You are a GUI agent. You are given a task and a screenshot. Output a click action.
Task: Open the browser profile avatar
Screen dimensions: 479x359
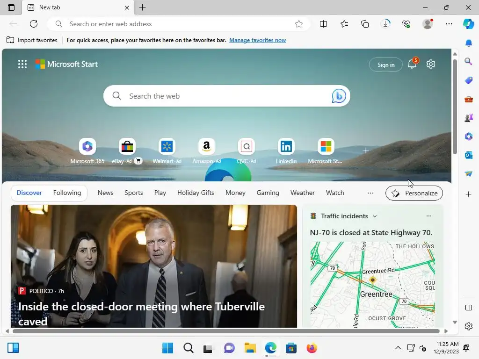(428, 24)
